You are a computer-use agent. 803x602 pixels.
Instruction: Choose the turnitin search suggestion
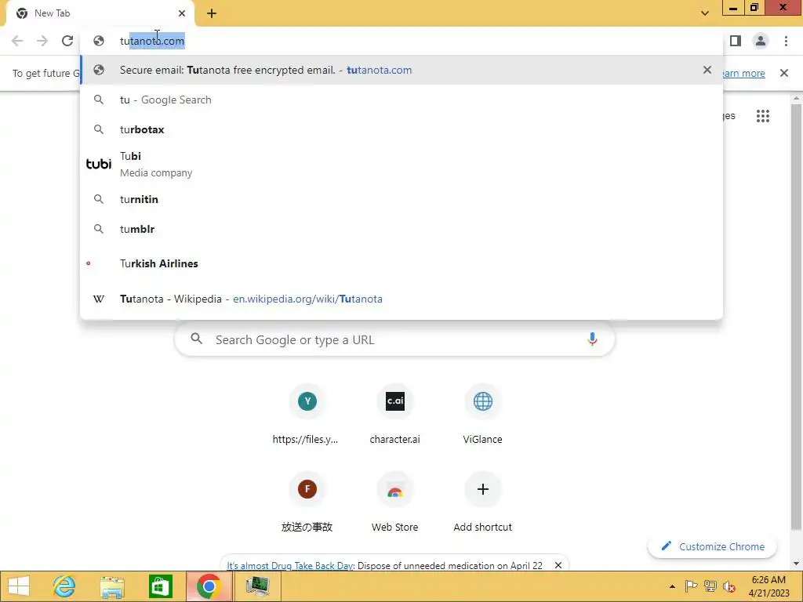tap(401, 199)
